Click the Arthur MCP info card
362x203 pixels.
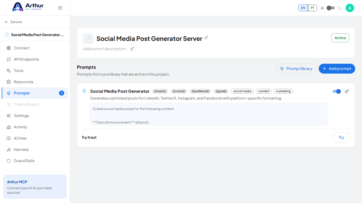tap(35, 187)
